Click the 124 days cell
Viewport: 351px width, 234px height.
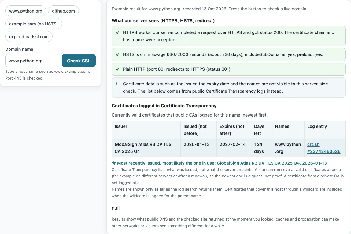click(261, 148)
